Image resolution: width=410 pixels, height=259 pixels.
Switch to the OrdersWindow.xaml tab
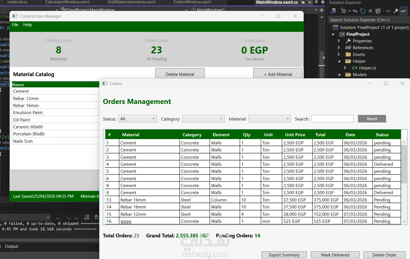pyautogui.click(x=192, y=2)
